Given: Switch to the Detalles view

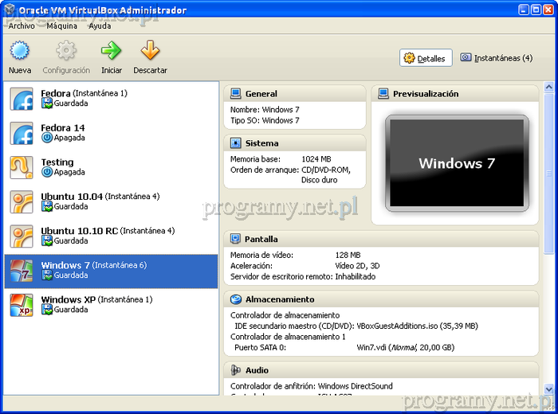Looking at the screenshot, I should (426, 58).
